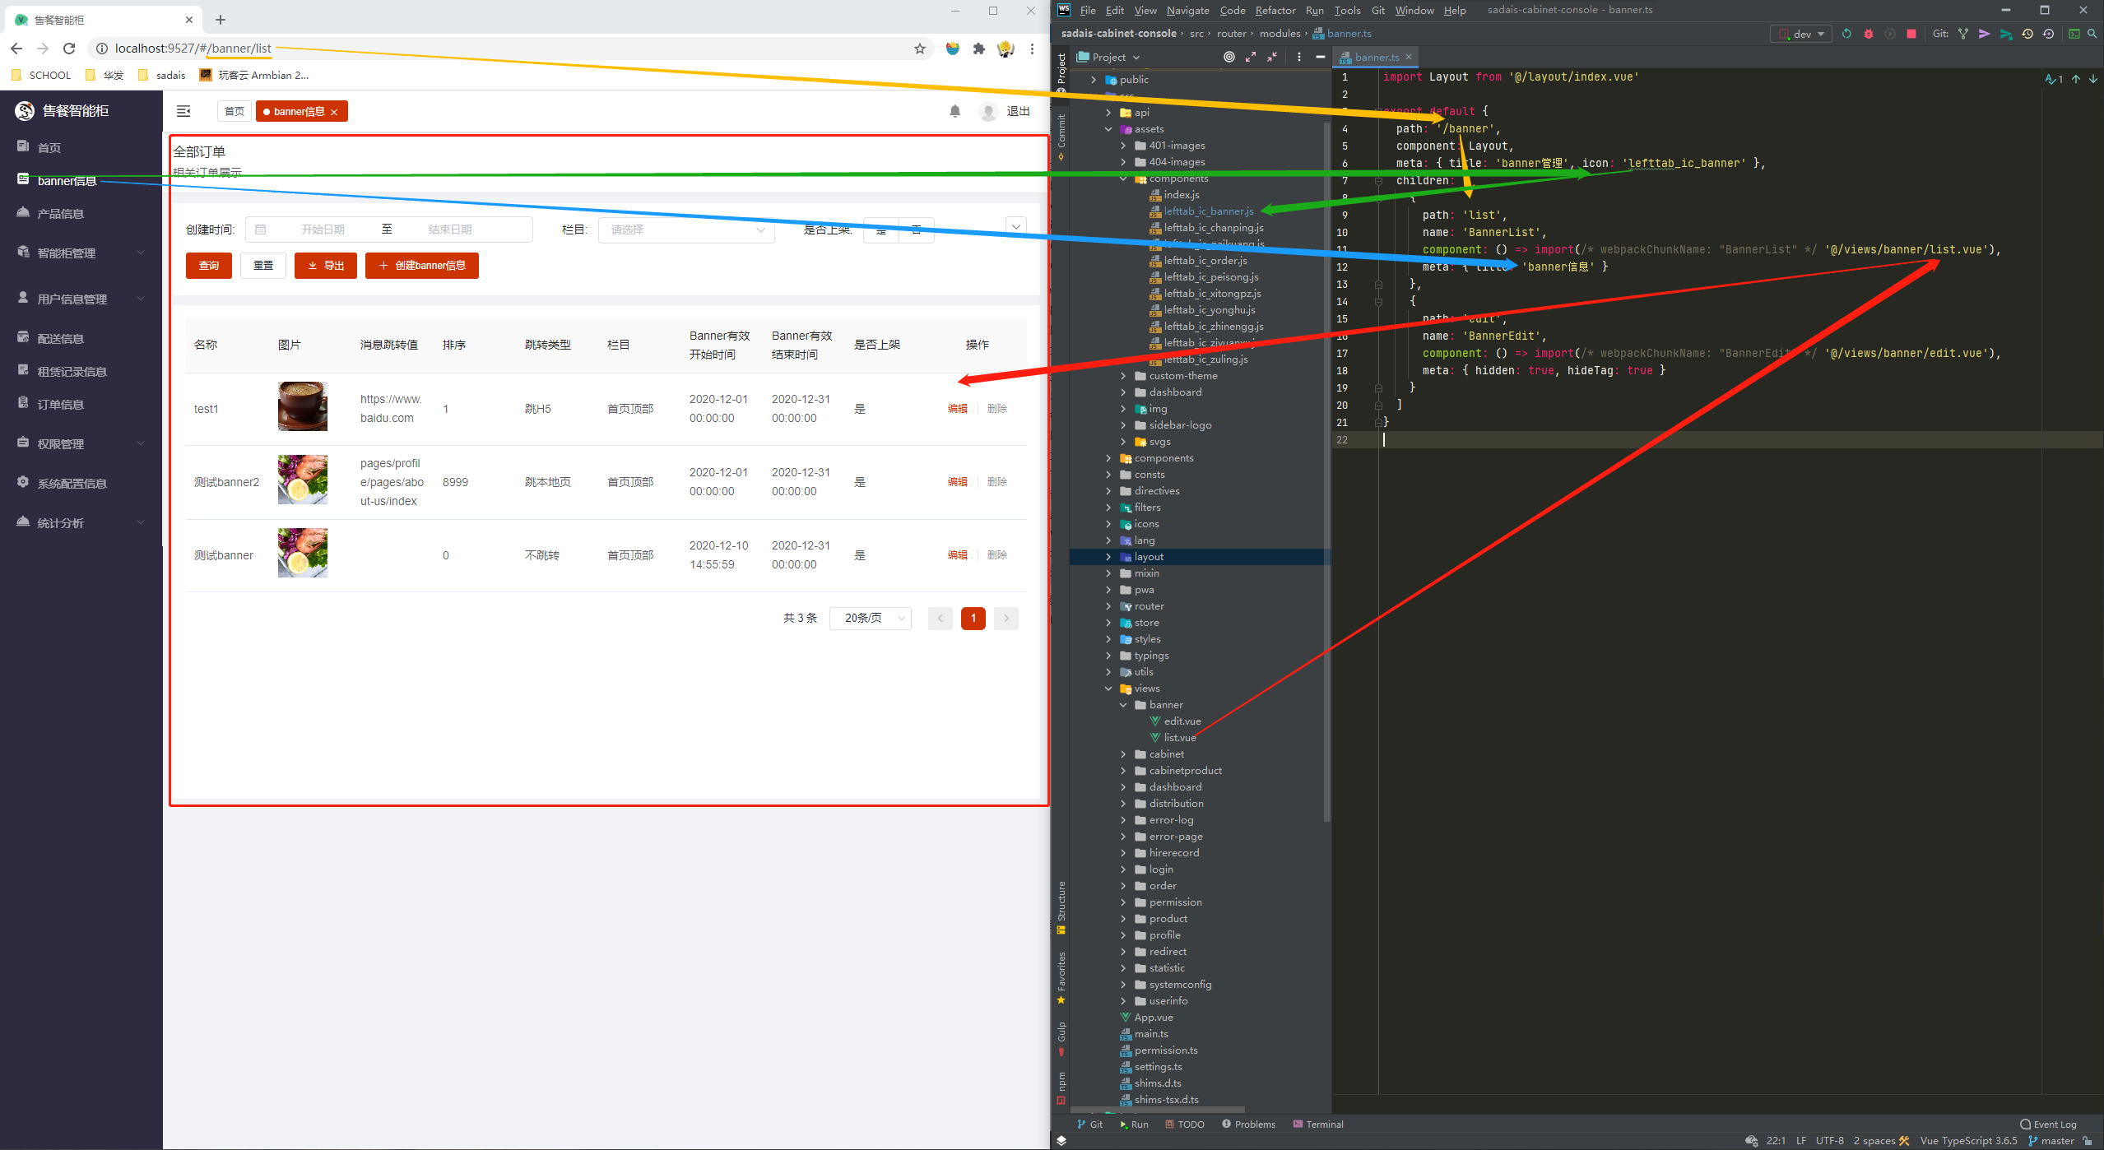
Task: Open Git Show History clock icon
Action: [x=2027, y=34]
